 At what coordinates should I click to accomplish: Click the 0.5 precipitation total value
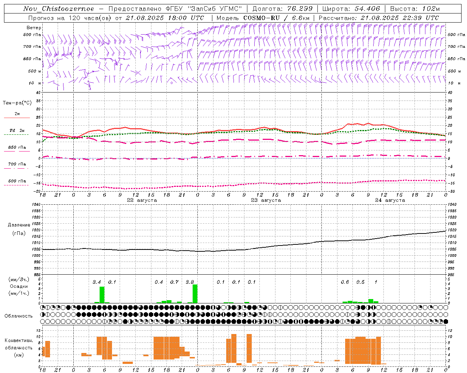[360, 282]
